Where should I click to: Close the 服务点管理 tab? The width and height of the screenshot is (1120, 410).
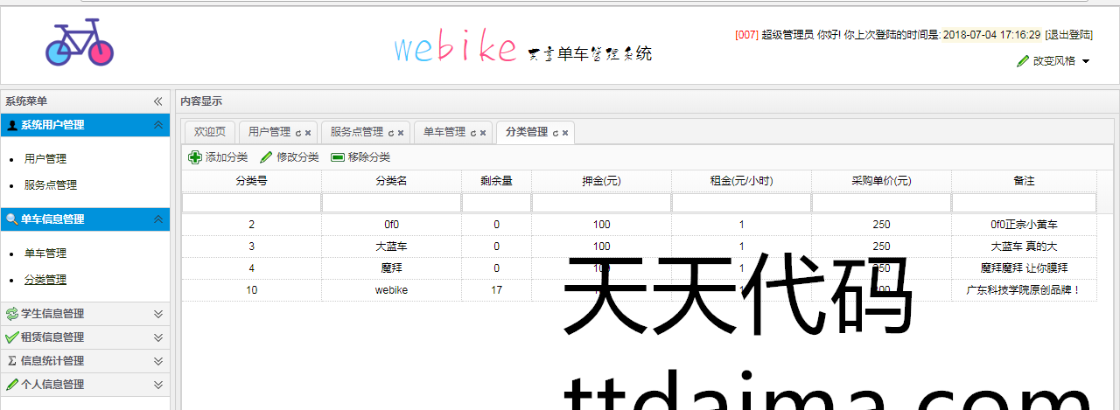coord(401,133)
